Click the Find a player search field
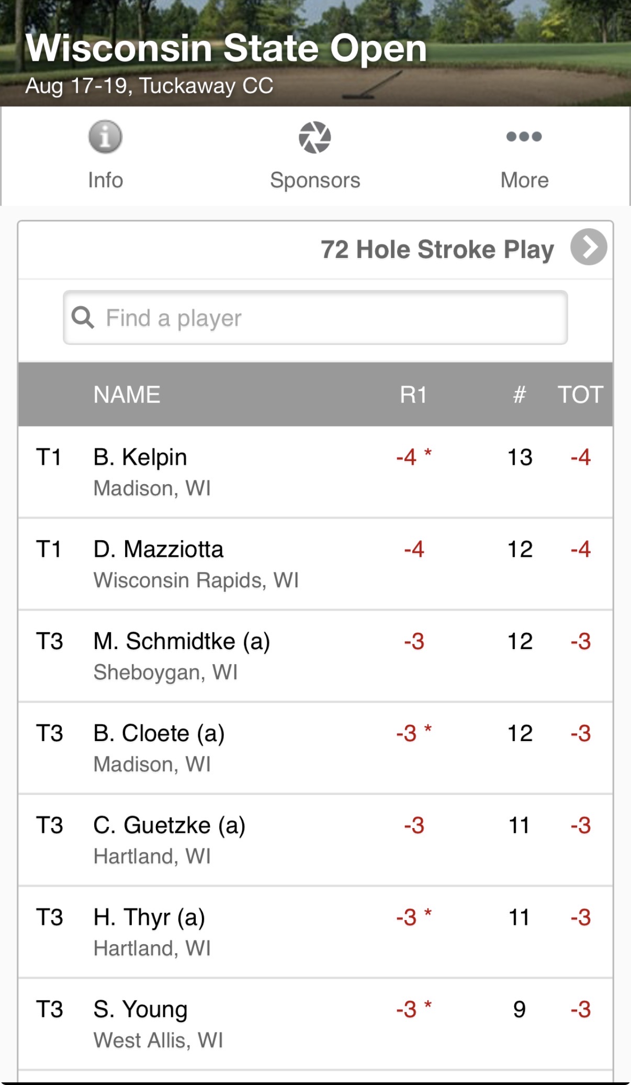The height and width of the screenshot is (1085, 631). click(315, 318)
